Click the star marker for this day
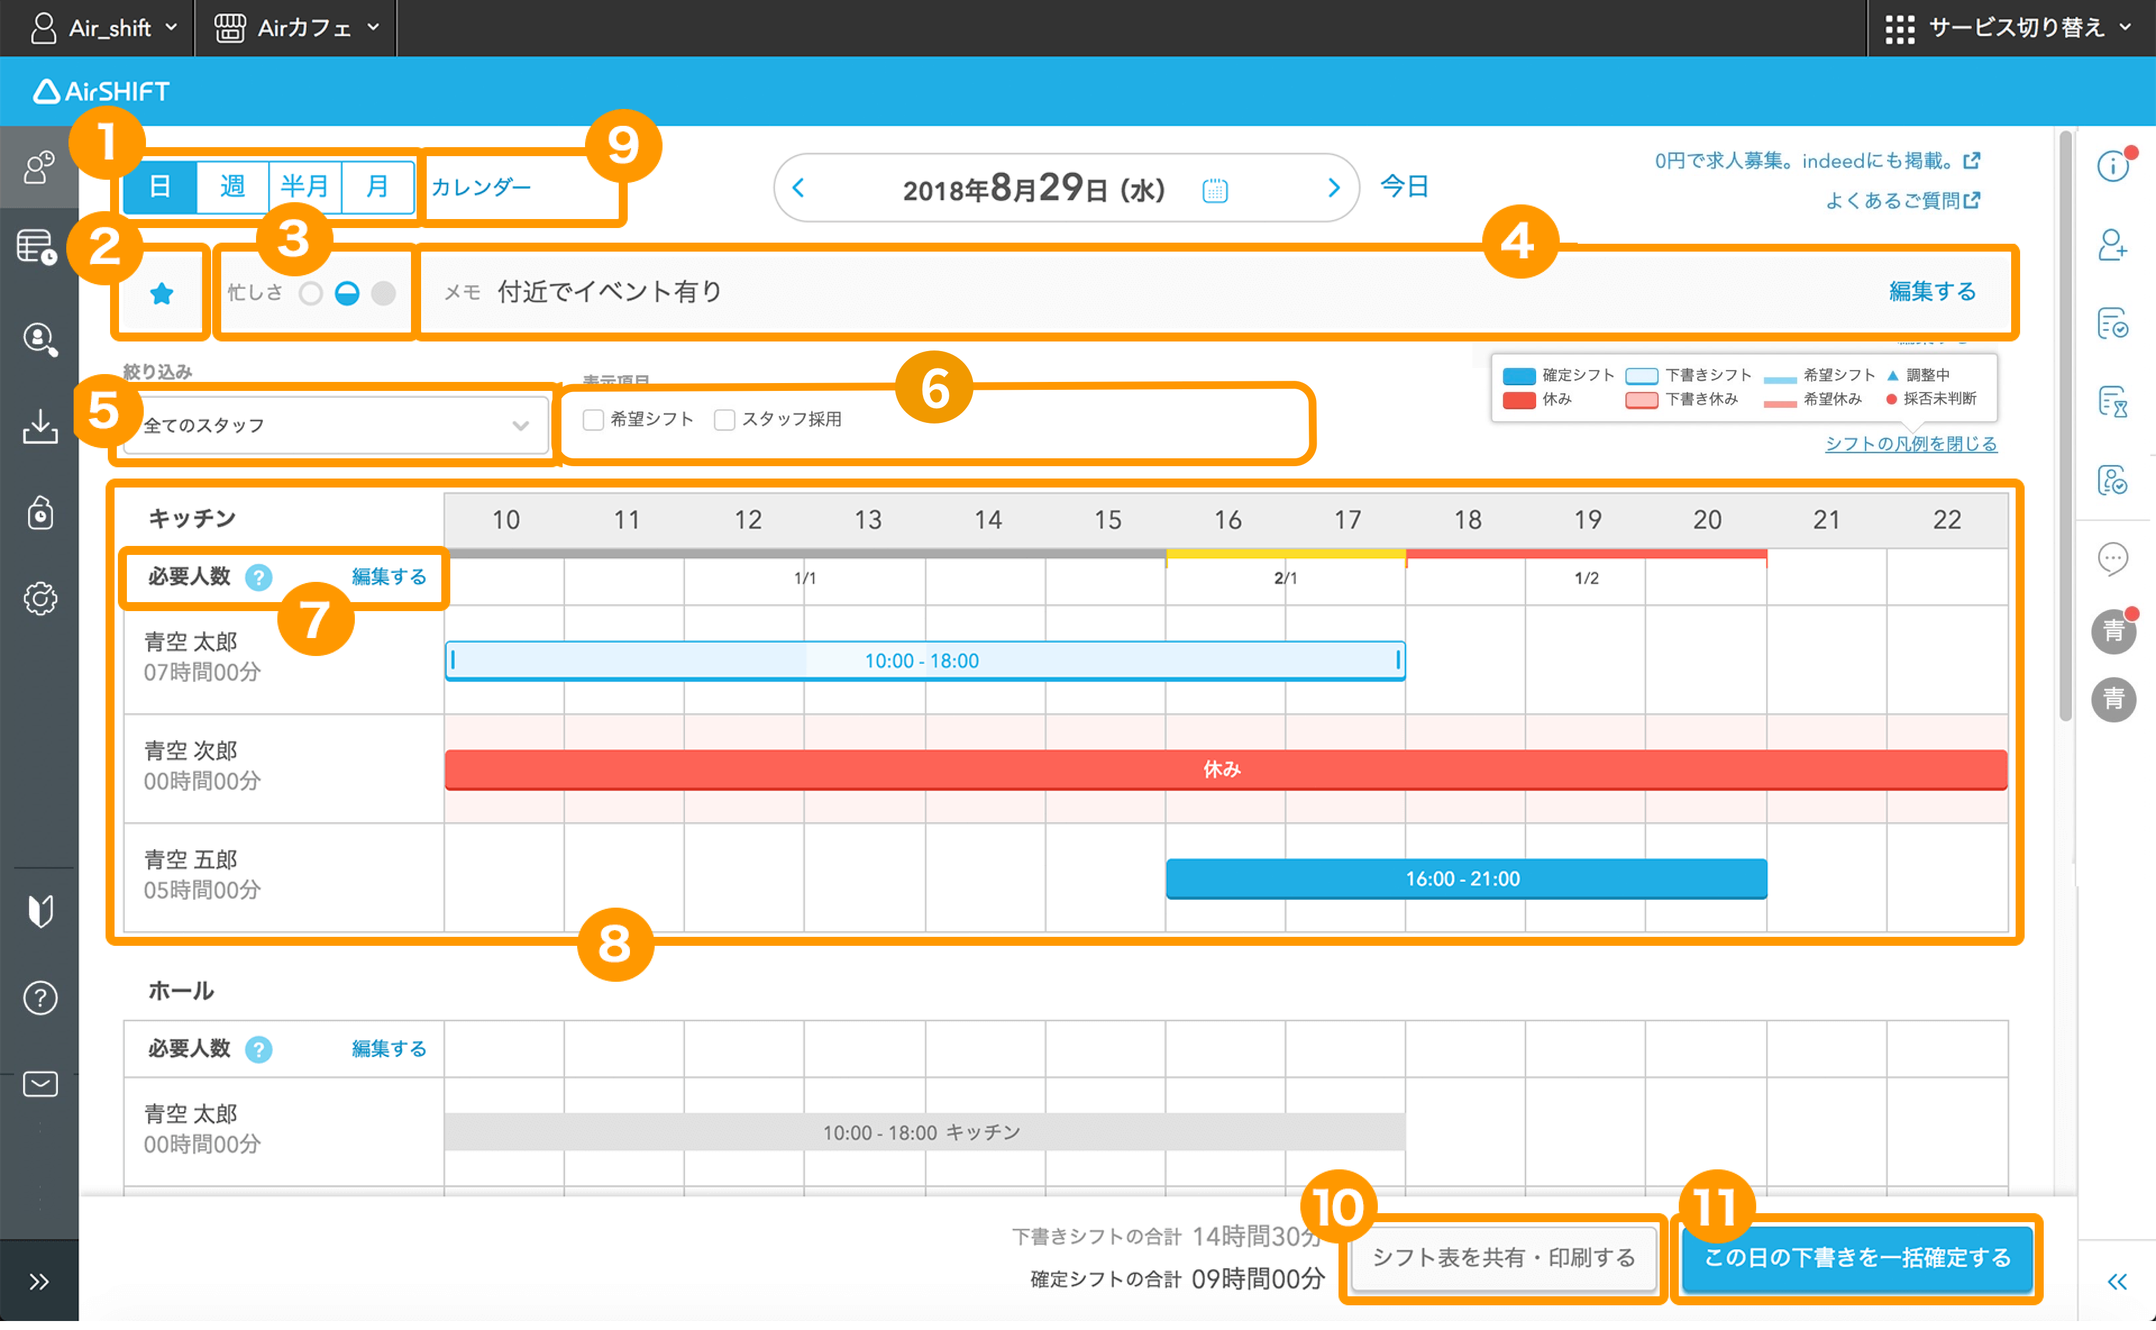 click(x=161, y=293)
